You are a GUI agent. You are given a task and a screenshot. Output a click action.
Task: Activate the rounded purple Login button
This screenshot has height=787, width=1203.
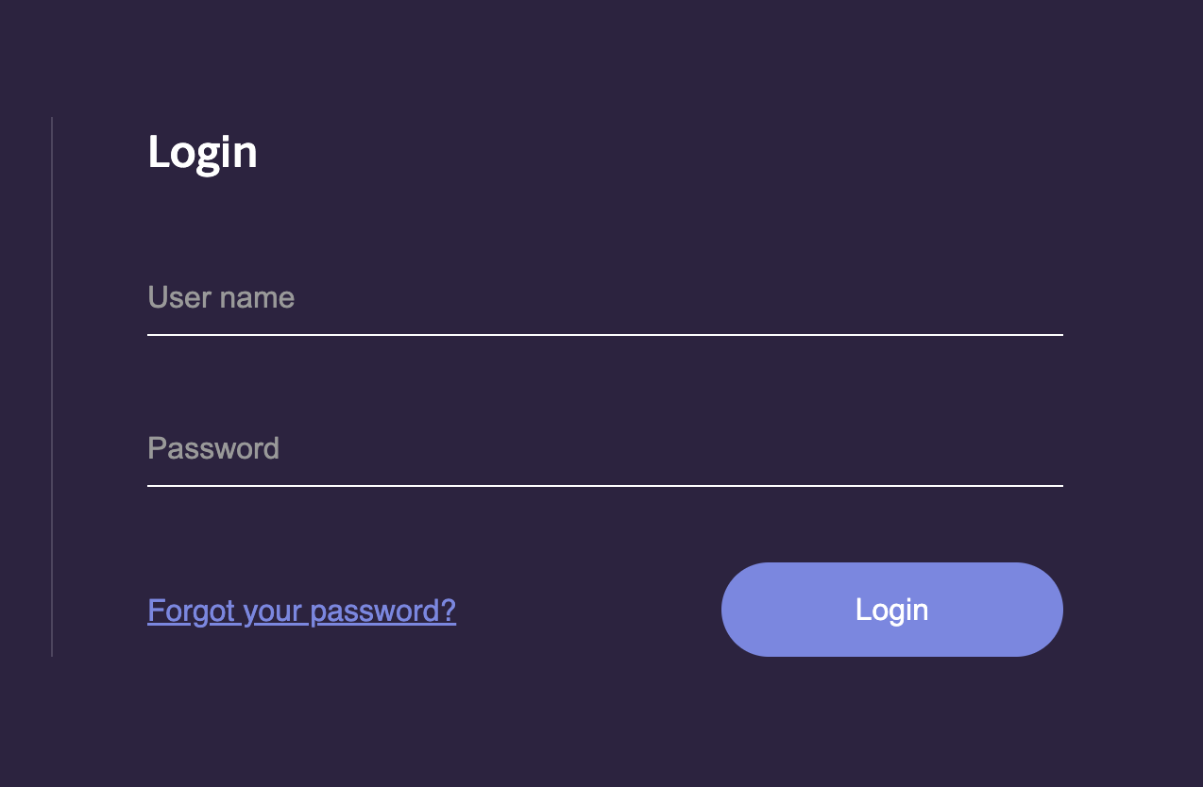click(891, 610)
